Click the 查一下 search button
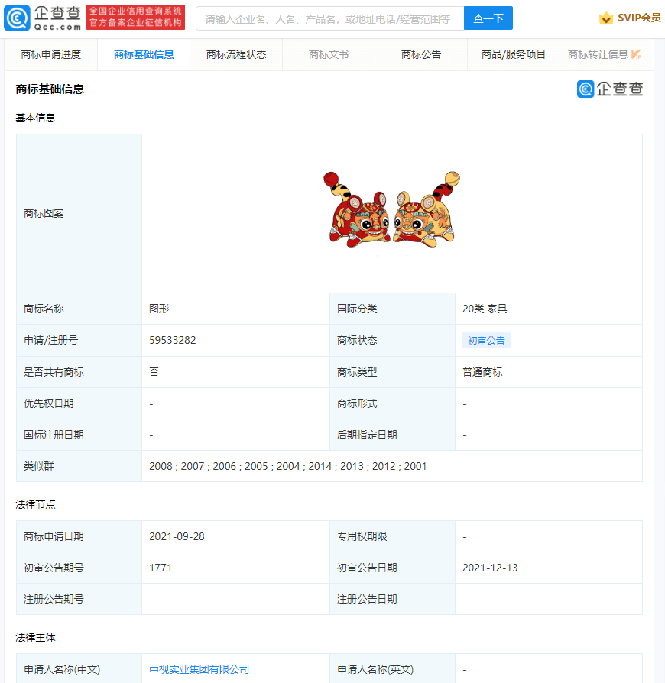The image size is (665, 683). click(x=488, y=18)
